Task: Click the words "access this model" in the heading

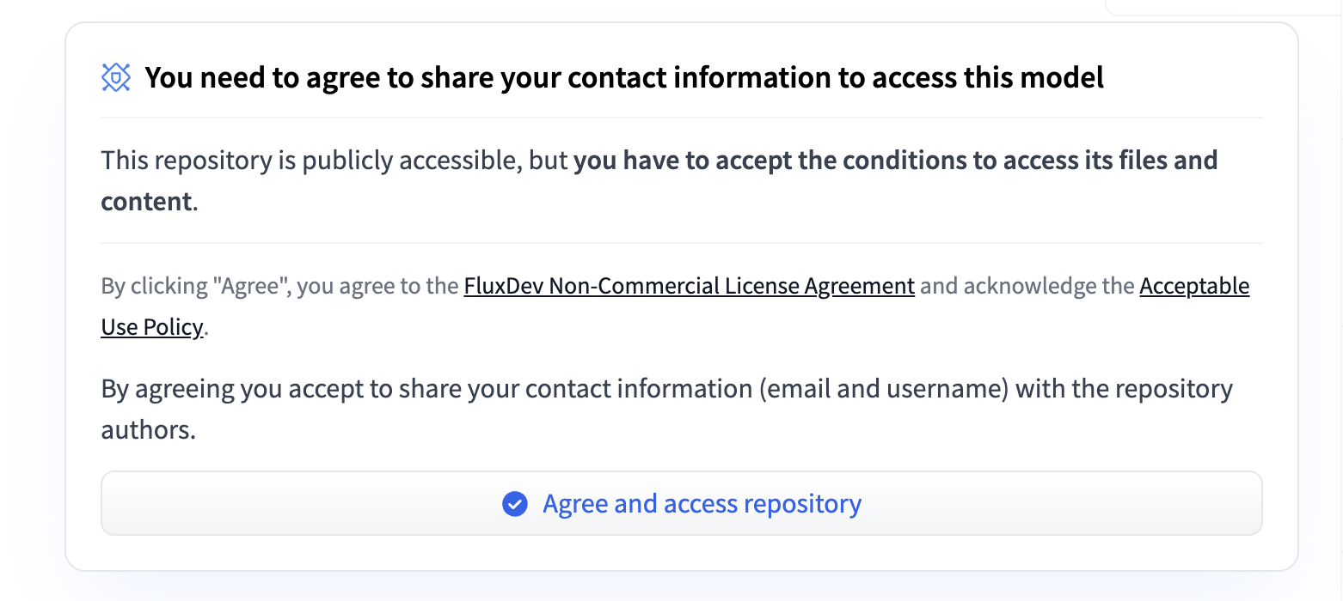Action: click(x=987, y=78)
